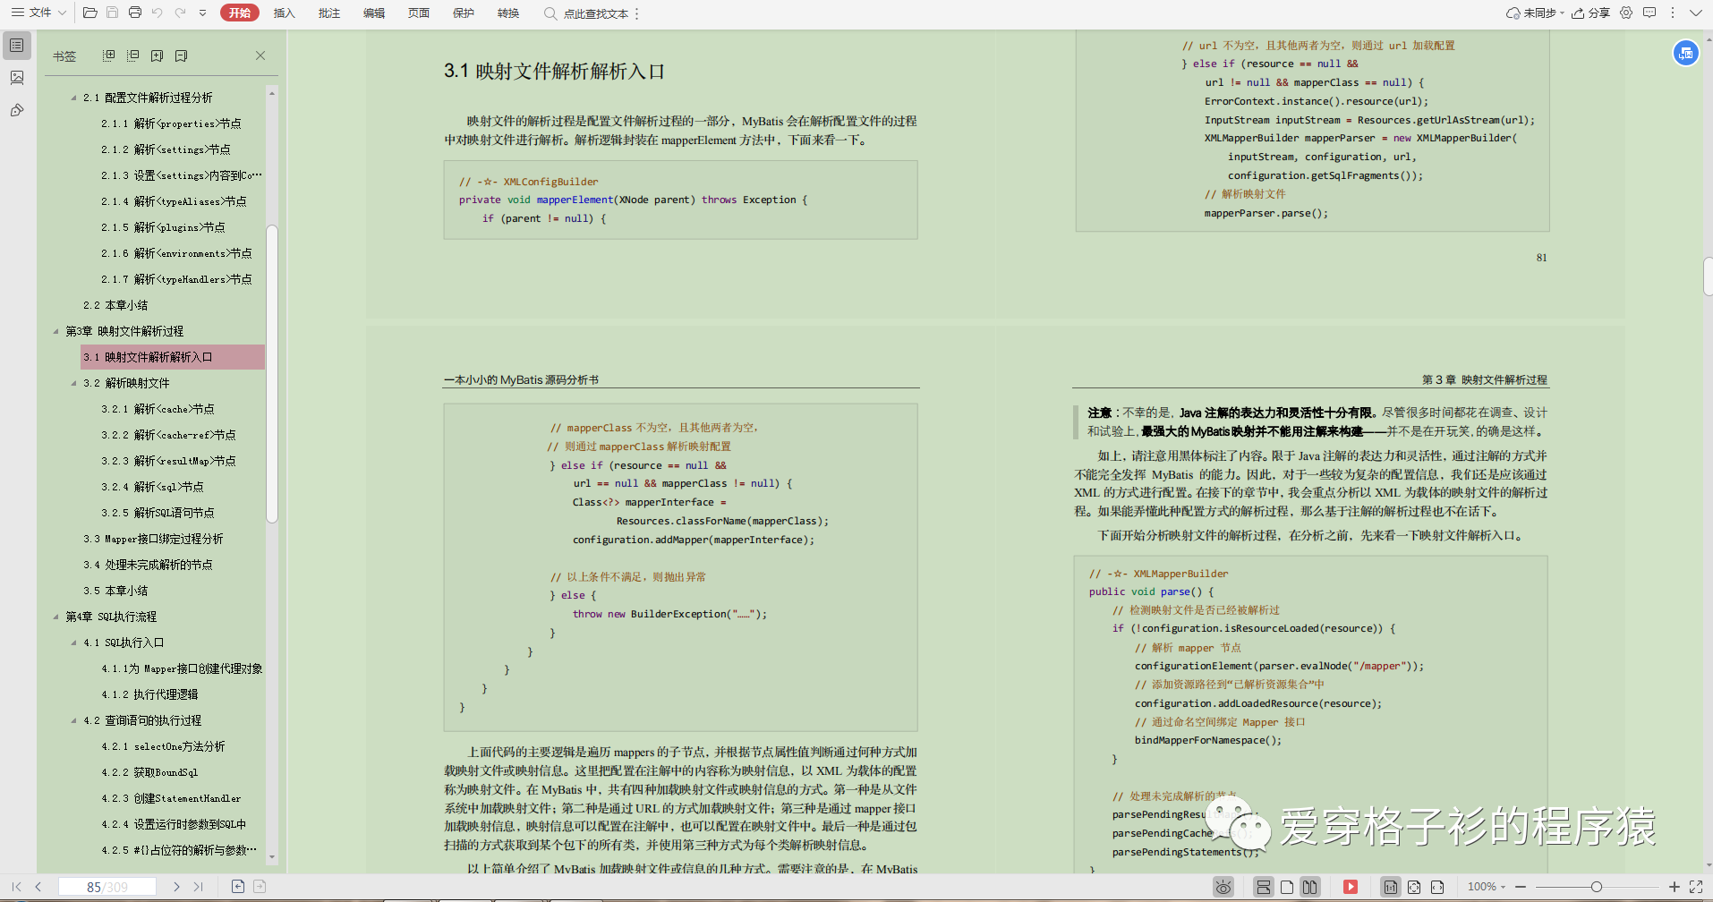Jump to the first page
1713x902 pixels.
coord(17,887)
